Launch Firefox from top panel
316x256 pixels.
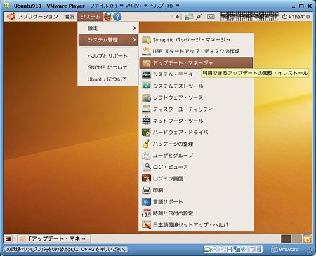(x=108, y=17)
